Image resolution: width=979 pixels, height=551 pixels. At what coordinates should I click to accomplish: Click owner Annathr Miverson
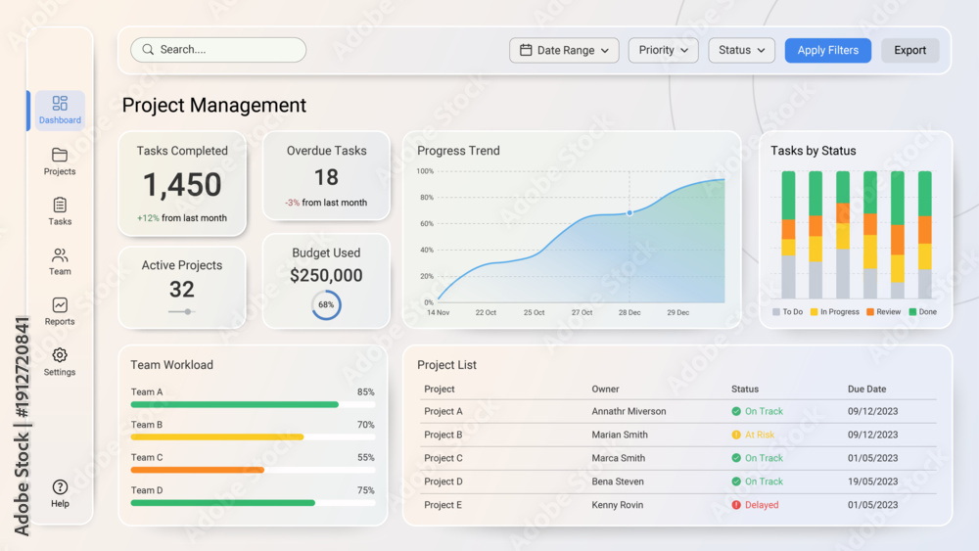pyautogui.click(x=629, y=411)
